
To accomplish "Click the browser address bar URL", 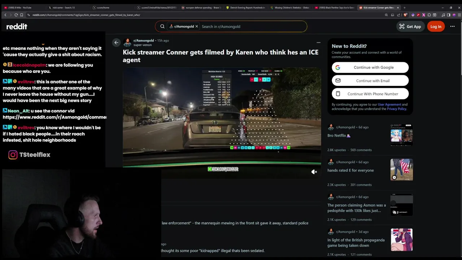I will (x=86, y=15).
